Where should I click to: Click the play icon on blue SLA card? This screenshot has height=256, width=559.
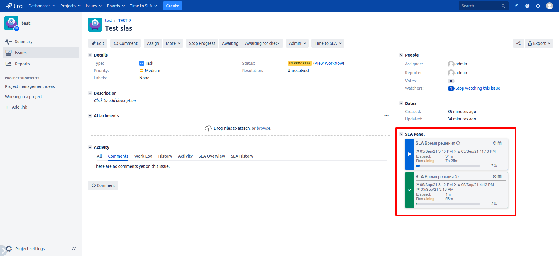(409, 154)
